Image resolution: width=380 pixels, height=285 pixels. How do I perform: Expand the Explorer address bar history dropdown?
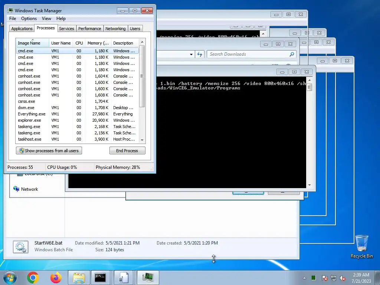[x=191, y=54]
